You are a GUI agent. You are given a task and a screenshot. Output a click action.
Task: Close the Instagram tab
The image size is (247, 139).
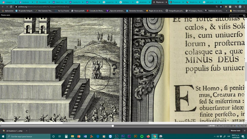[x=16, y=2]
